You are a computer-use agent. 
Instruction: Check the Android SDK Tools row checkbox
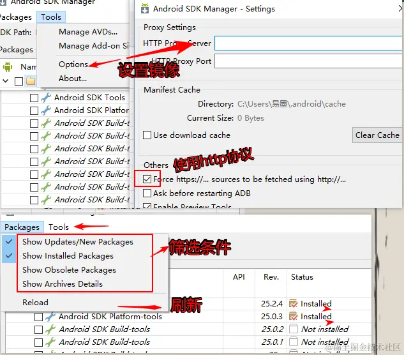click(x=34, y=98)
